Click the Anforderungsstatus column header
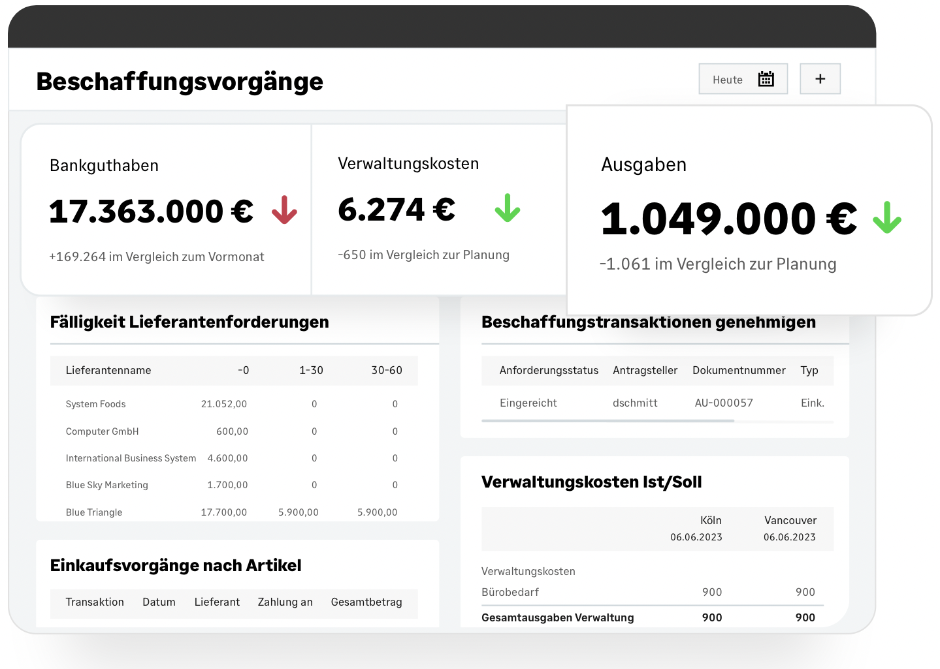This screenshot has height=669, width=940. pos(549,370)
